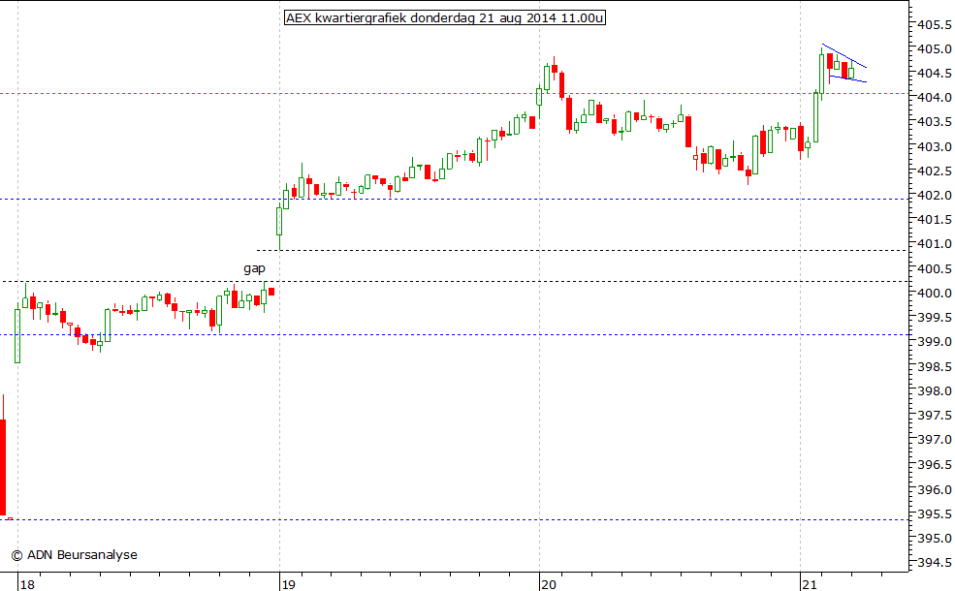Click the price label '402.0'
This screenshot has height=591, width=955.
[x=935, y=196]
